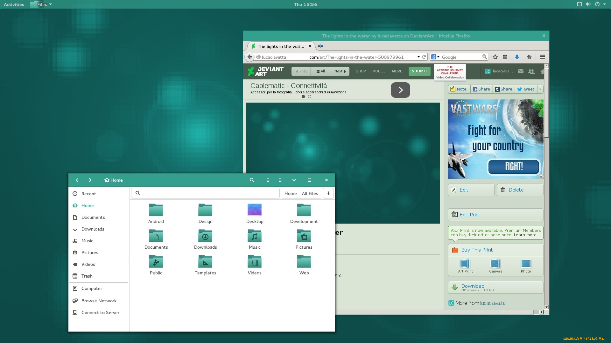Select the second carousel page dot
611x343 pixels.
(310, 97)
